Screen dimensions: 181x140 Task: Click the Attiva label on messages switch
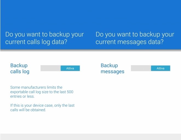pyautogui.click(x=160, y=68)
